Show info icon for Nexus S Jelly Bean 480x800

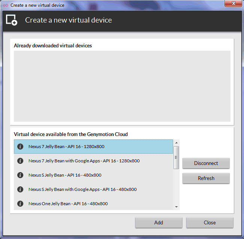click(20, 175)
